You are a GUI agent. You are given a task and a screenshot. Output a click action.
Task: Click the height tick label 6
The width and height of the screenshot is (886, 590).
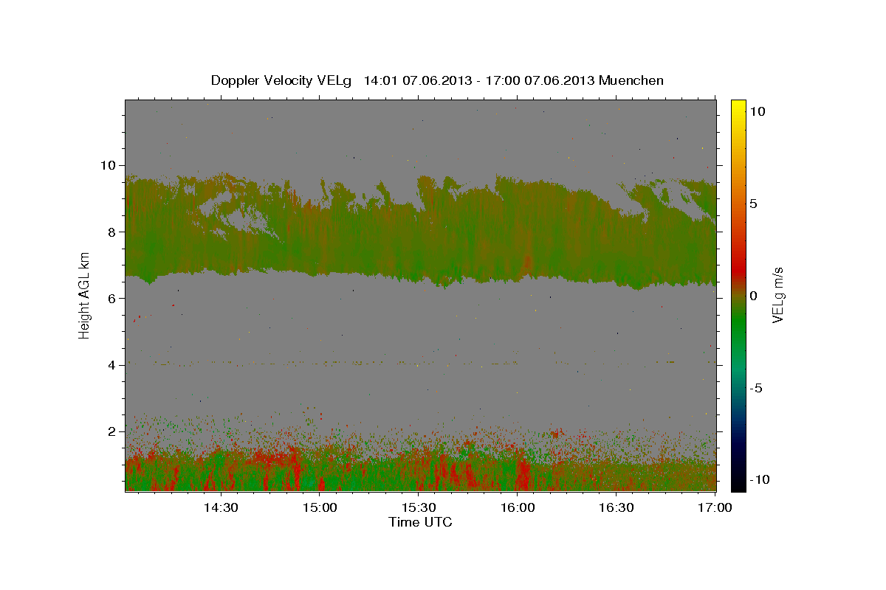point(111,298)
